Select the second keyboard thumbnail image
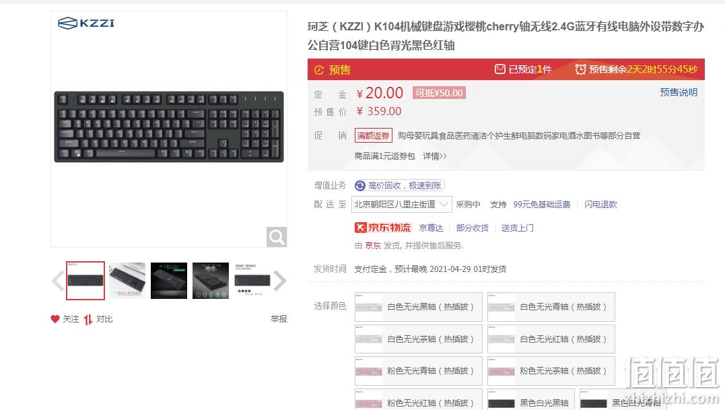The image size is (725, 410). pos(127,281)
